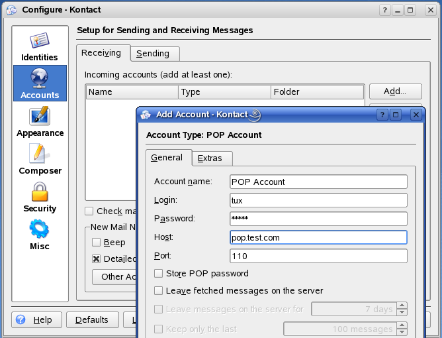Close the Configure - Kontact window

point(431,10)
